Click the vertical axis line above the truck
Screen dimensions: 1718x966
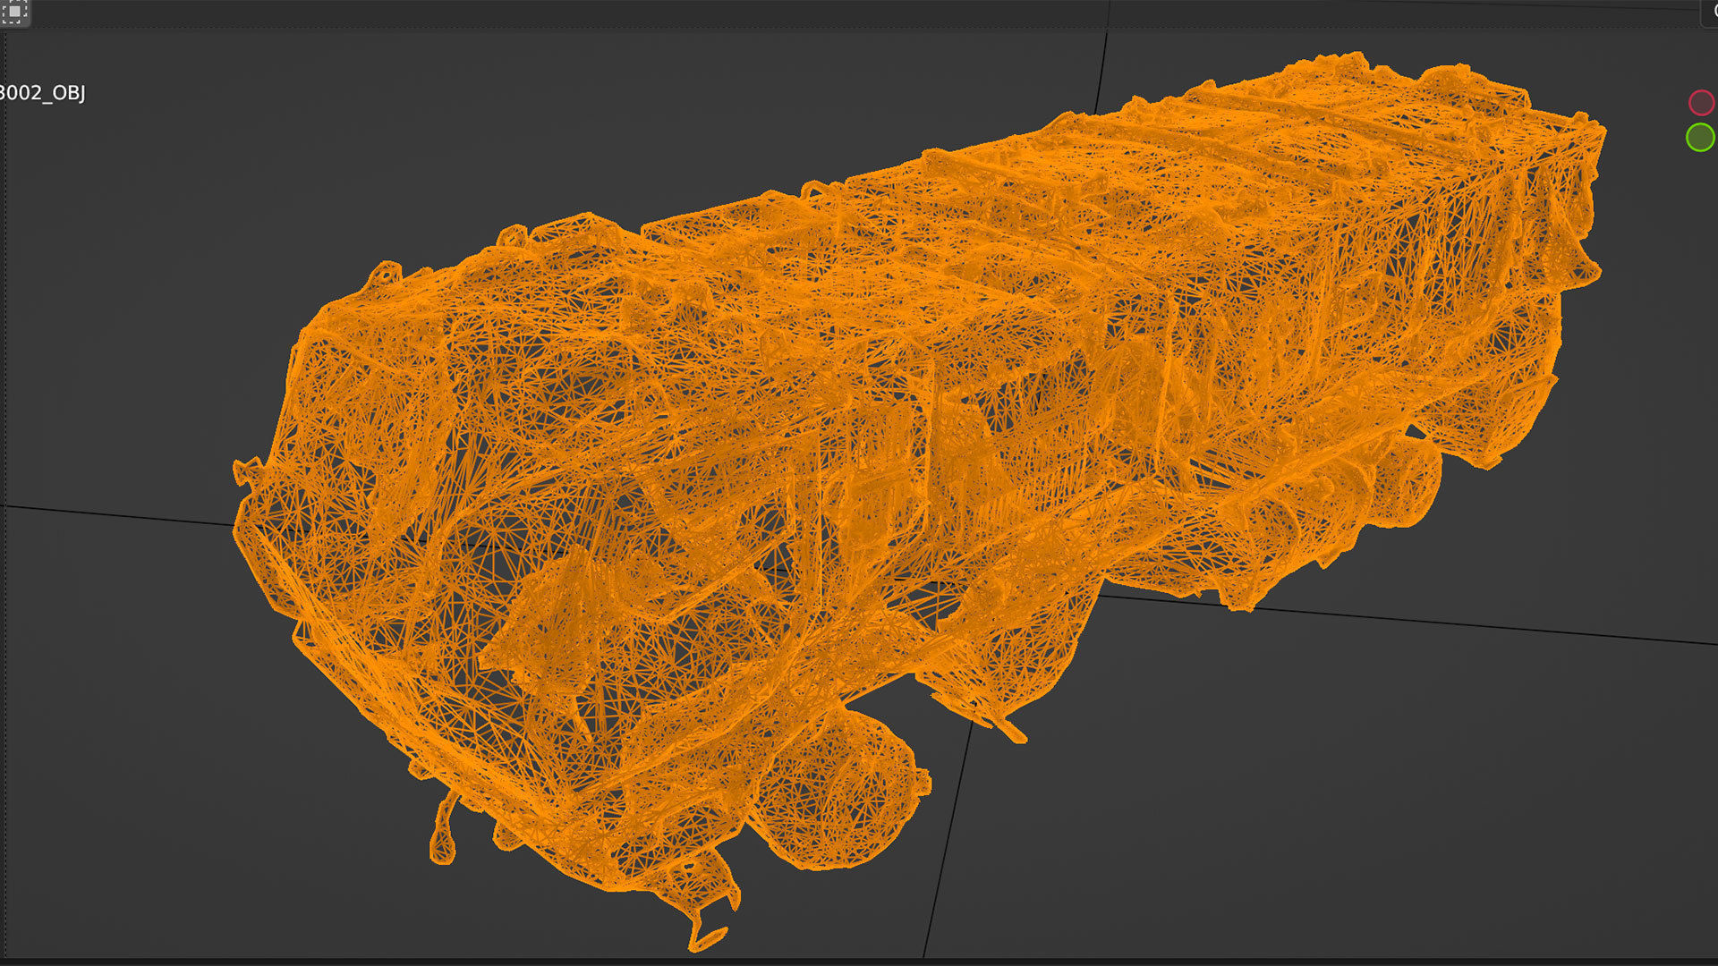click(1101, 72)
